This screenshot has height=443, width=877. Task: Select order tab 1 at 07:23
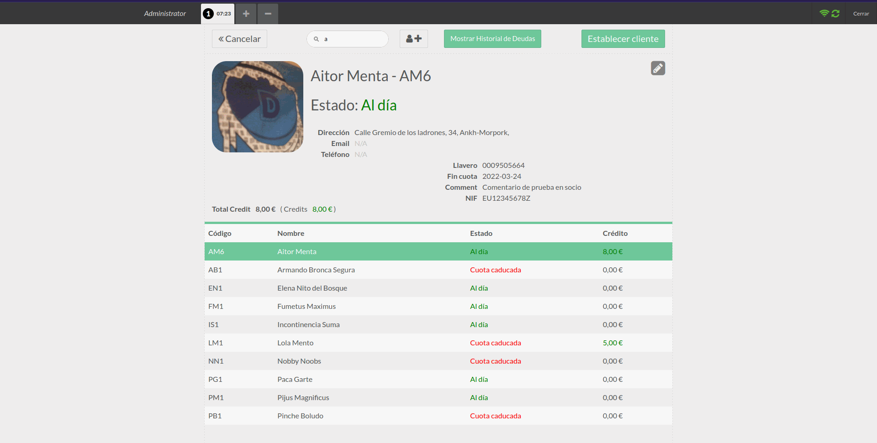point(218,14)
